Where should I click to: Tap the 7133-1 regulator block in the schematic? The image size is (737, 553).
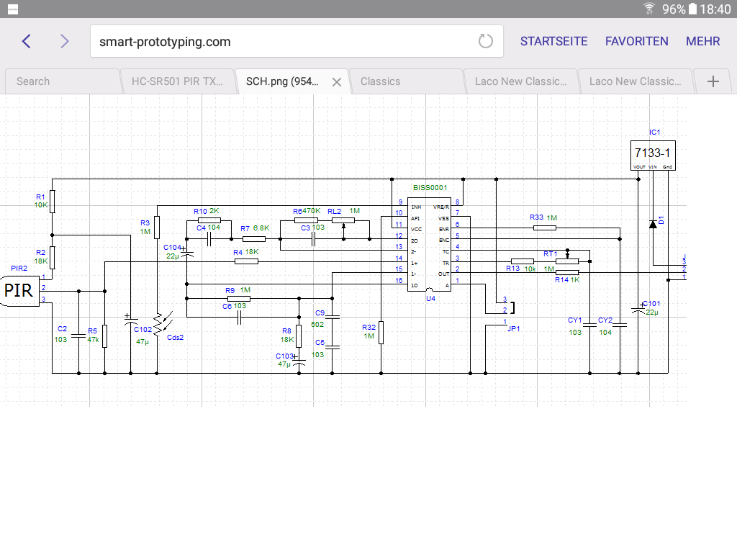(x=652, y=154)
